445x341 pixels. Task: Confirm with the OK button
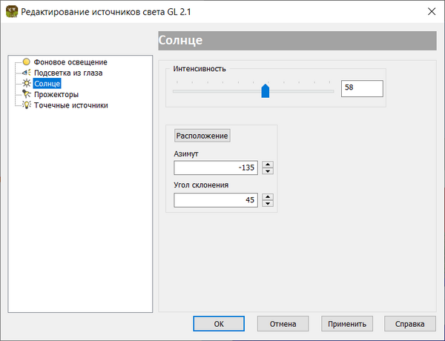click(219, 324)
